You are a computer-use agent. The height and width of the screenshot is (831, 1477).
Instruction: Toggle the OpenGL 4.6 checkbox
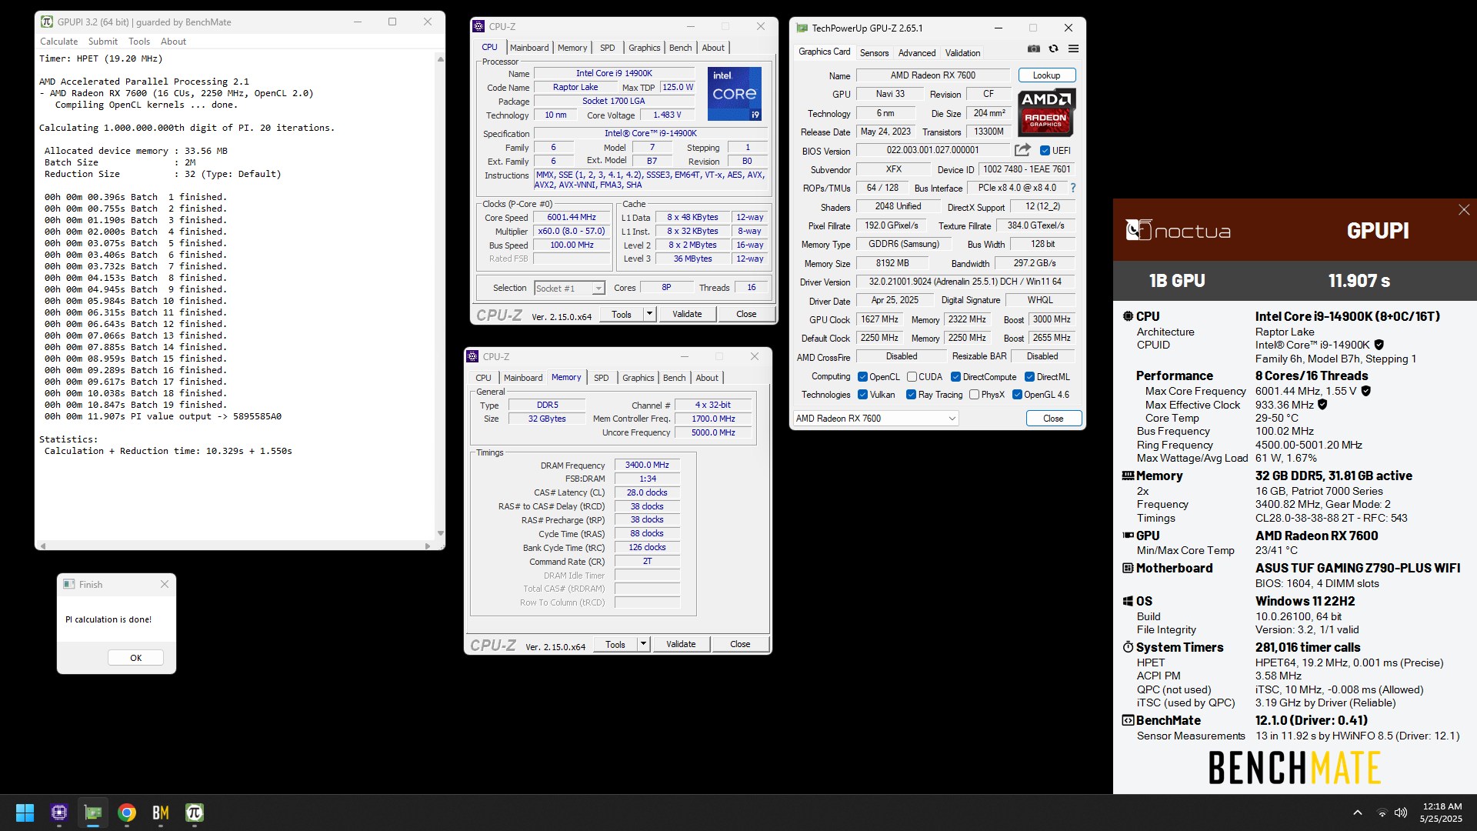click(1017, 395)
